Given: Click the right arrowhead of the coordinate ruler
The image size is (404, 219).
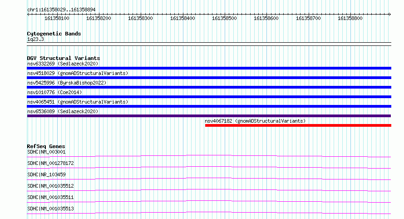Looking at the screenshot, I should (x=389, y=15).
